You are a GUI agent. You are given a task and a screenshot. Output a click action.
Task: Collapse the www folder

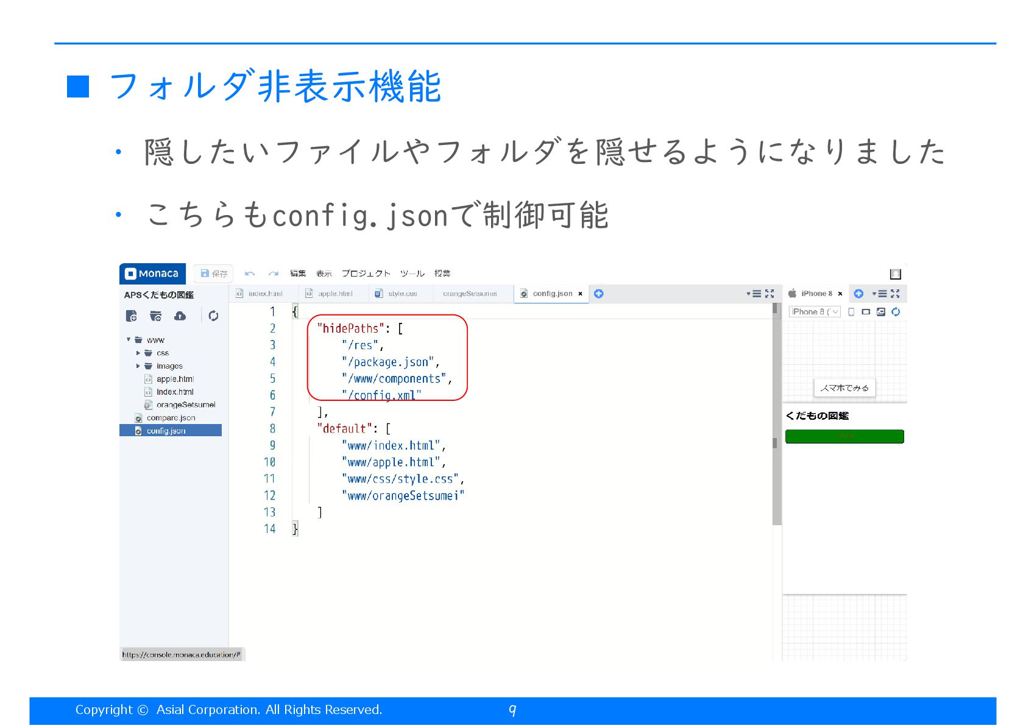(x=129, y=339)
